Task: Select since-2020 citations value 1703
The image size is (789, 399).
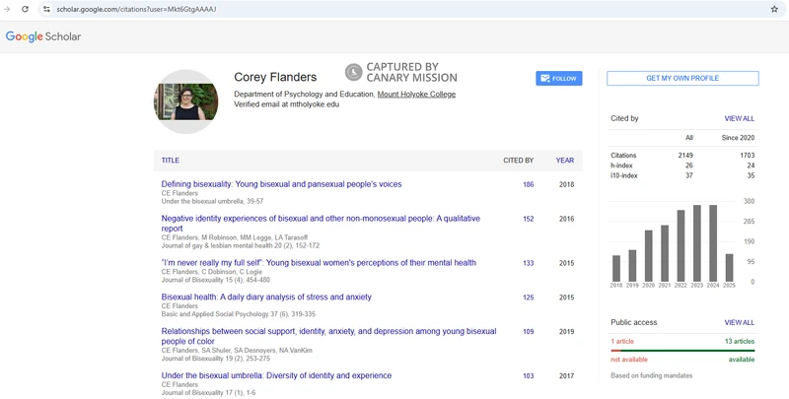Action: point(748,156)
